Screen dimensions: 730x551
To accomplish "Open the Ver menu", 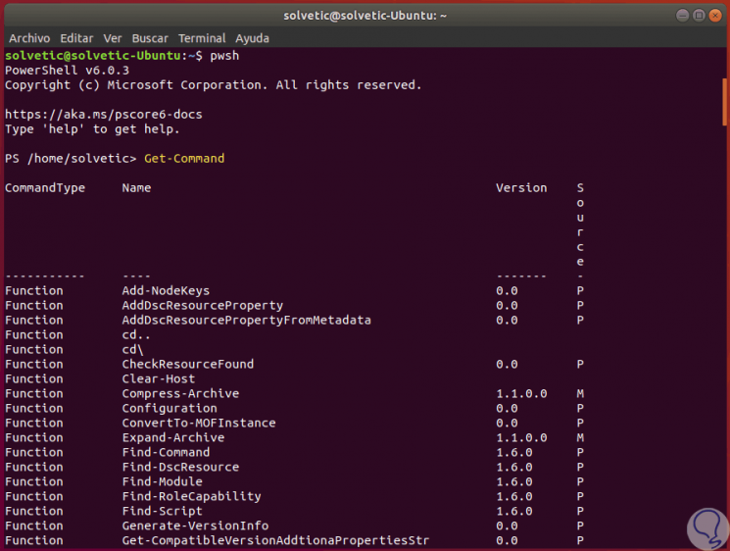I will pos(113,38).
